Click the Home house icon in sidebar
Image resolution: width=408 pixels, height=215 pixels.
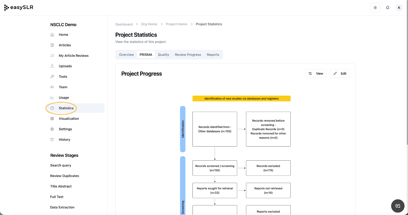coord(52,35)
